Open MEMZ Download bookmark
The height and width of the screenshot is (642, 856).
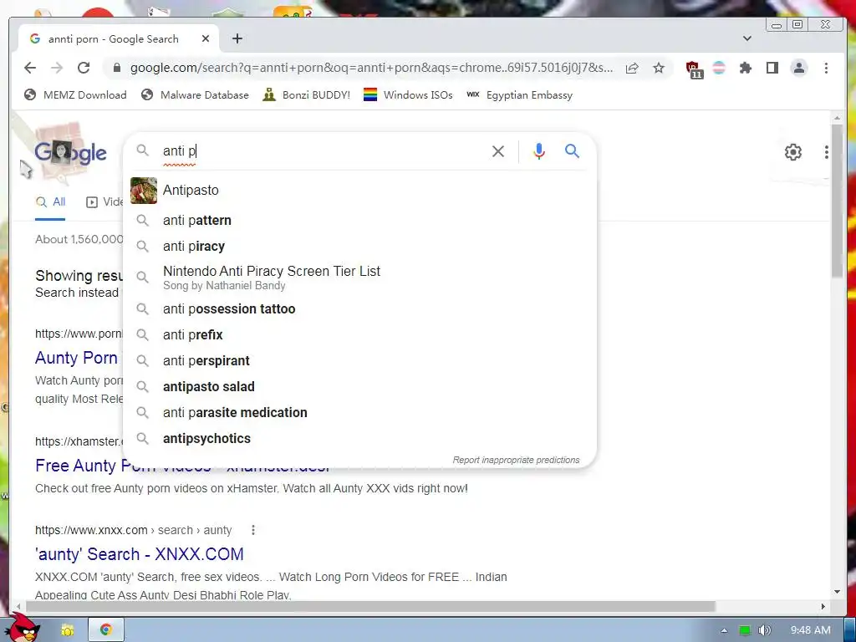[x=75, y=95]
